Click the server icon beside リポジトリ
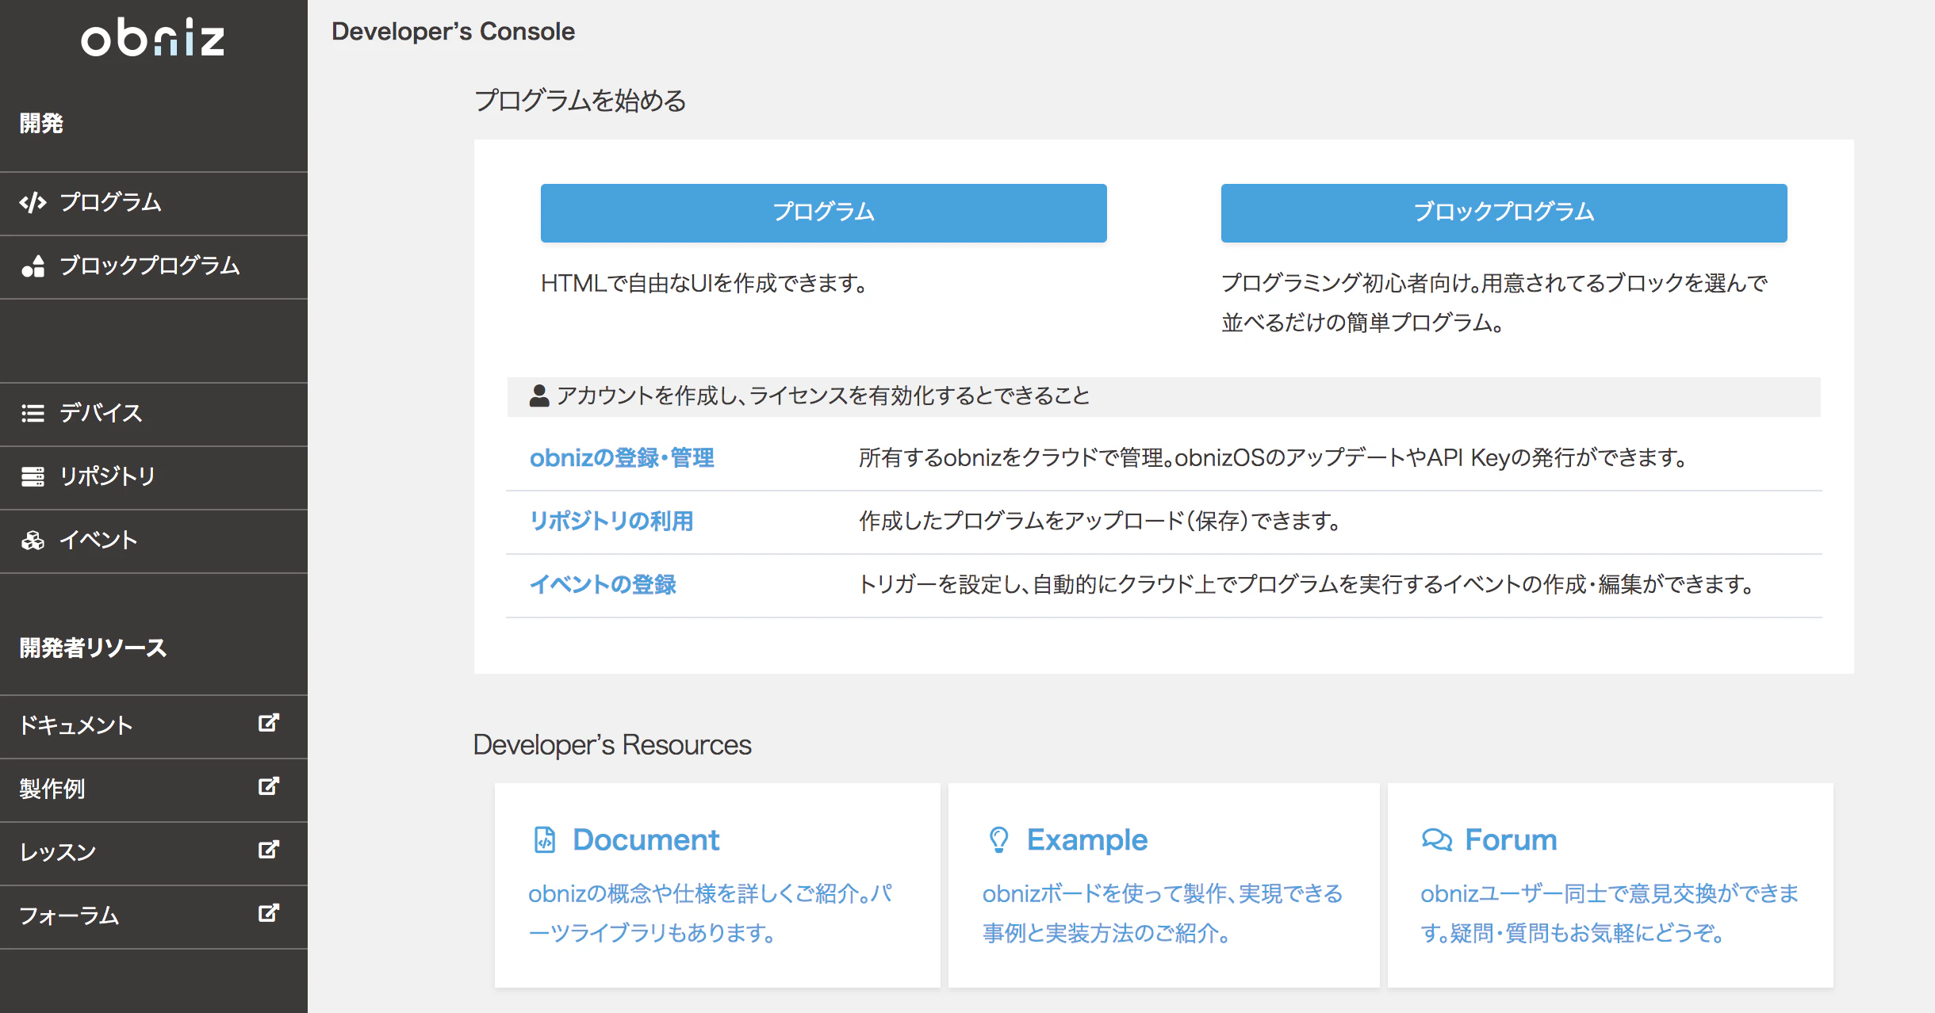 point(33,476)
